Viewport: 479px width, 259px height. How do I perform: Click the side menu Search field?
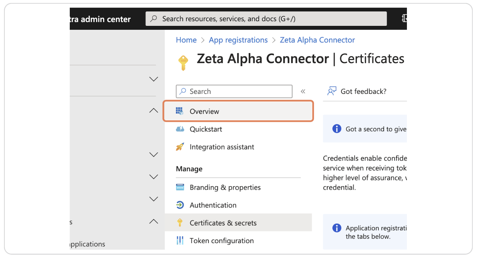(234, 91)
